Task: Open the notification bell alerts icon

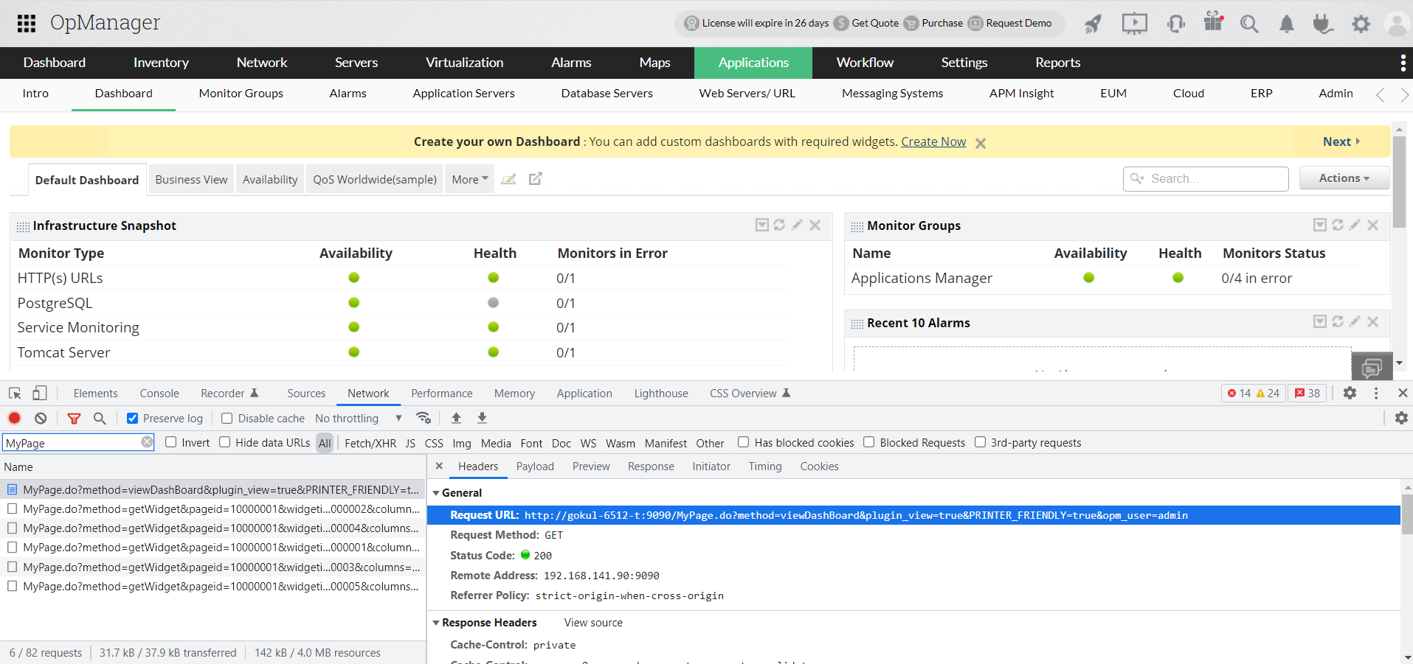Action: pos(1286,24)
